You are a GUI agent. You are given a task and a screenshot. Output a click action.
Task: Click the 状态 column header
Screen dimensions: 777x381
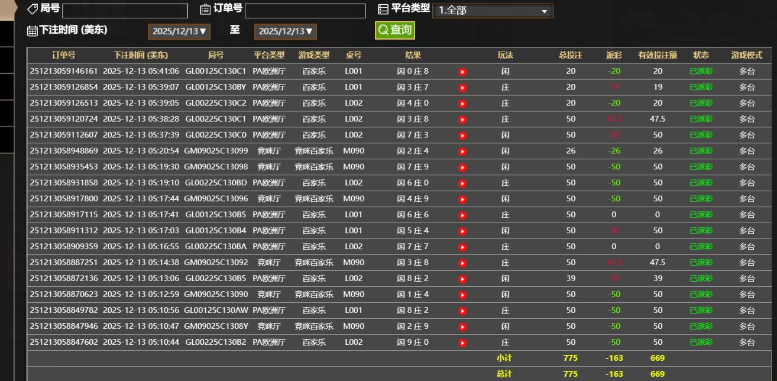pyautogui.click(x=701, y=55)
